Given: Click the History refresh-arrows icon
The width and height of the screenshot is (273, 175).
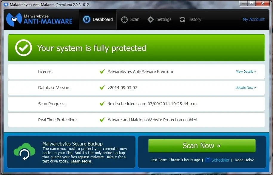Looking at the screenshot, I should click(182, 19).
